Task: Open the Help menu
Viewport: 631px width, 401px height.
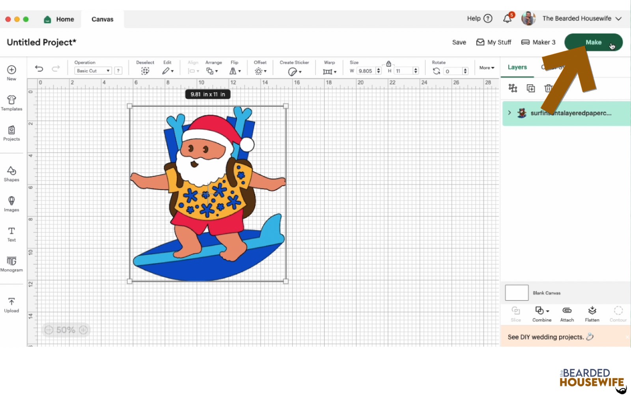Action: tap(480, 19)
